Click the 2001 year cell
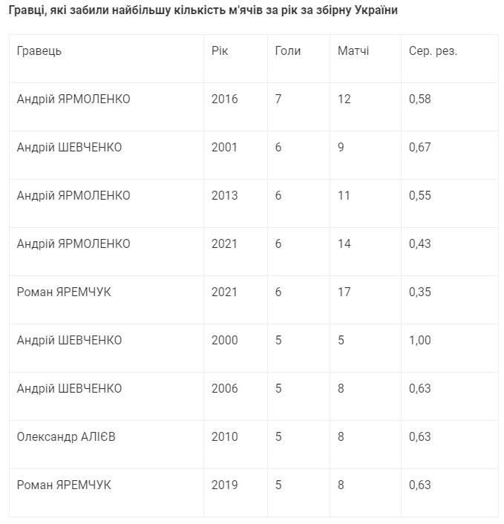This screenshot has height=524, width=504. [225, 147]
